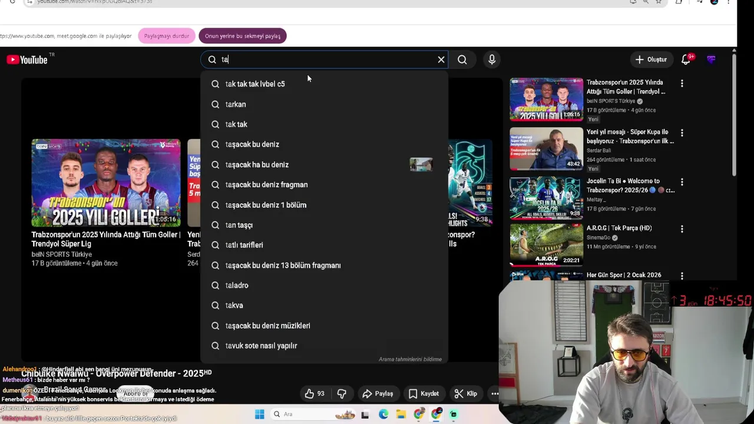This screenshot has height=424, width=754.
Task: Choose taşacak bu deniz fragman suggestion
Action: 324,185
